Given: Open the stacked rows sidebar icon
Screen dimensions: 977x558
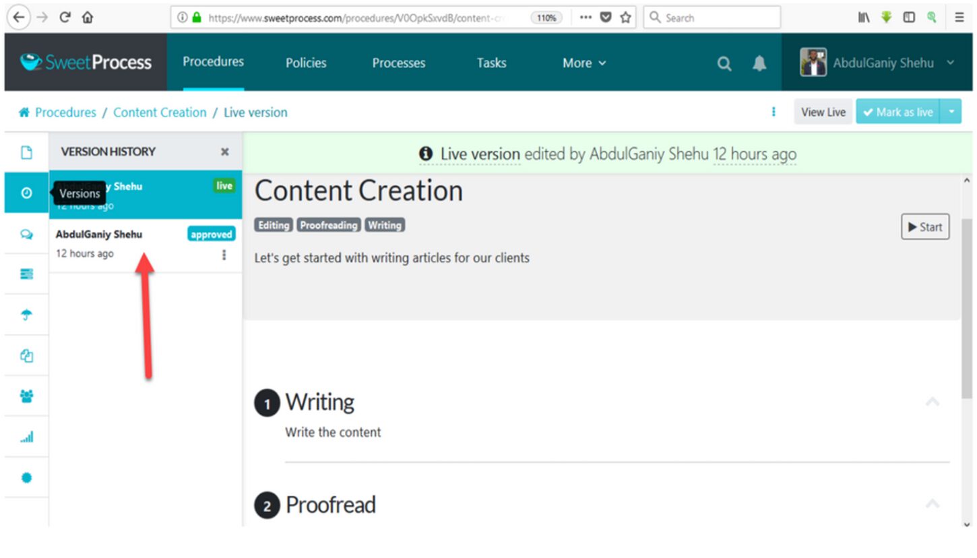Looking at the screenshot, I should [26, 274].
